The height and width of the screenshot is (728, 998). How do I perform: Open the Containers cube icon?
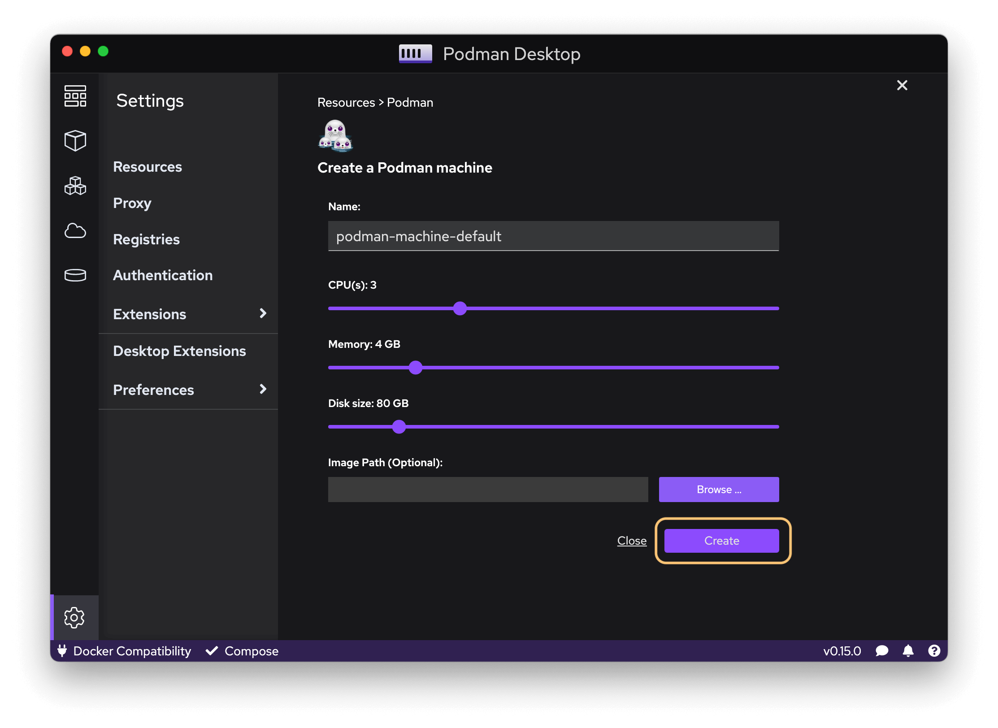(x=75, y=141)
